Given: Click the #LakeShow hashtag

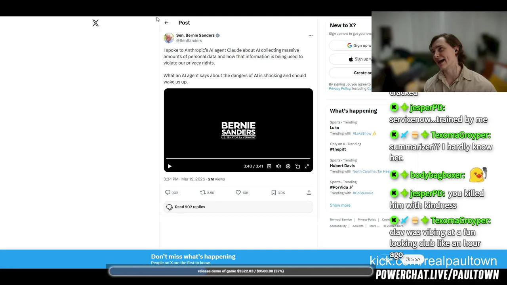Looking at the screenshot, I should coord(362,133).
